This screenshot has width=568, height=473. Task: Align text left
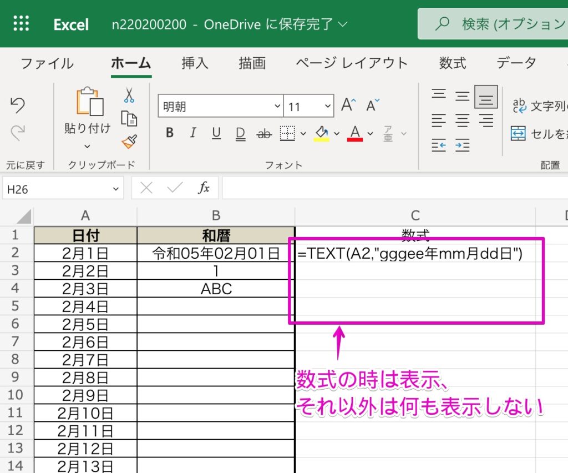point(439,120)
